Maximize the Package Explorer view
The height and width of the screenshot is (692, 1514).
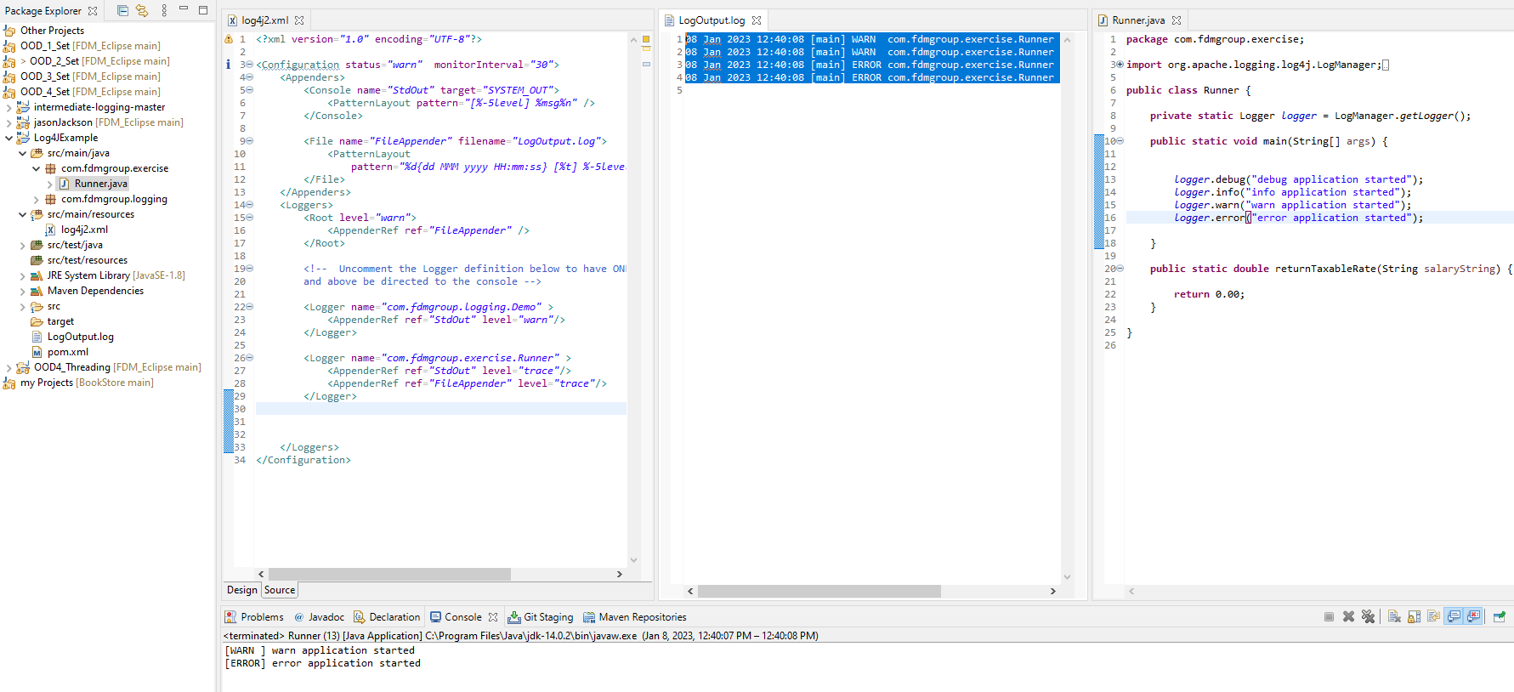203,10
